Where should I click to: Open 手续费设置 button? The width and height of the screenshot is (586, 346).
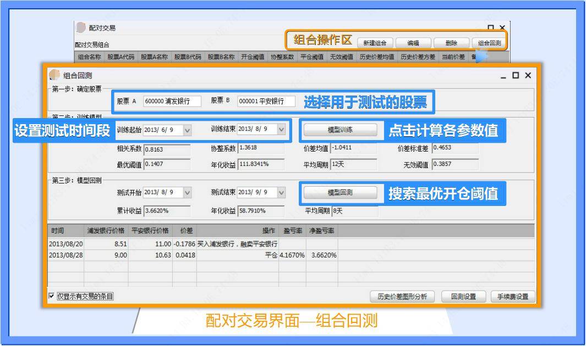(x=513, y=297)
